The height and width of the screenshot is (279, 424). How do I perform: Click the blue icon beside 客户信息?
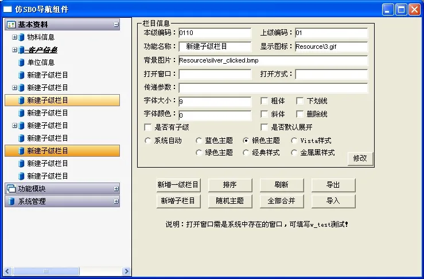pyautogui.click(x=21, y=50)
